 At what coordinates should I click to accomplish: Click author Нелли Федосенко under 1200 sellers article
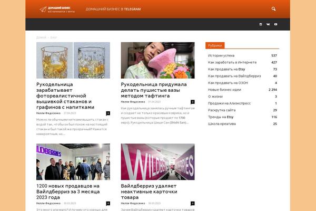coord(48,203)
